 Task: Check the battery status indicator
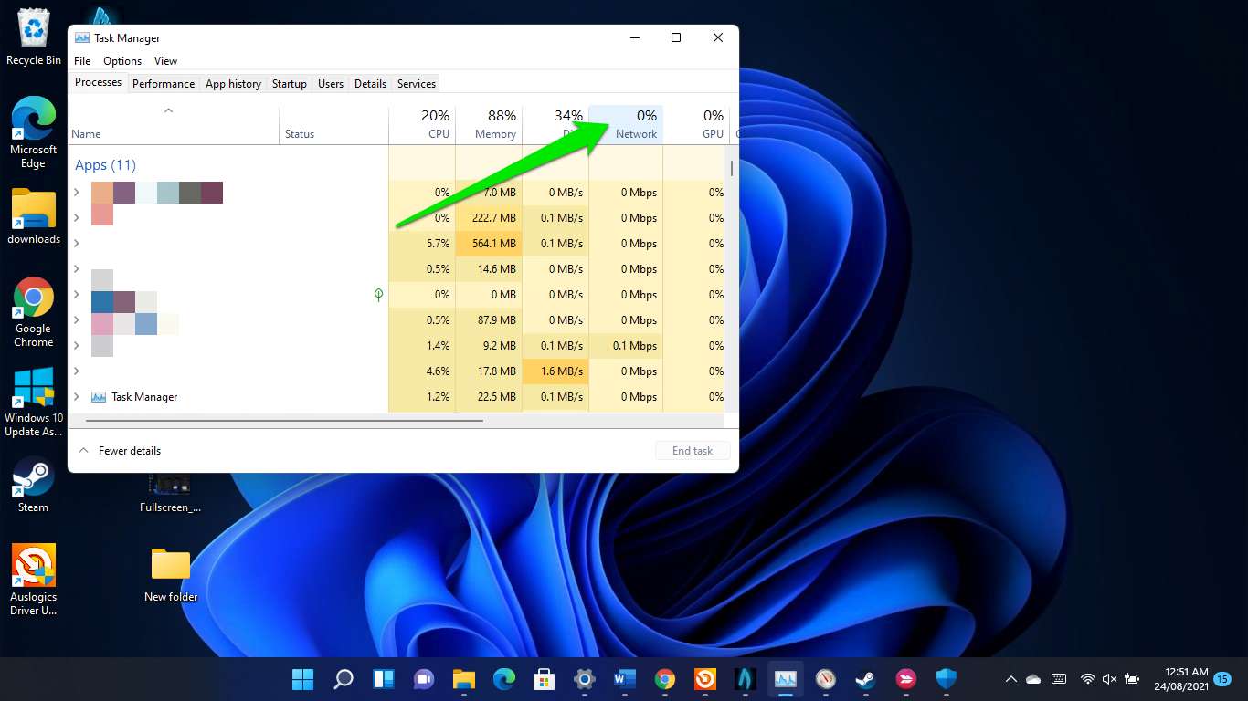click(x=1132, y=679)
